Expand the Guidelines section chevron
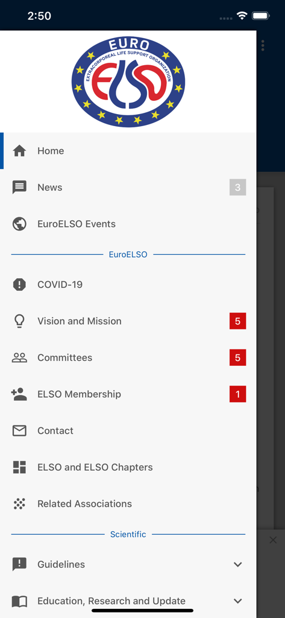The width and height of the screenshot is (285, 618). 238,564
